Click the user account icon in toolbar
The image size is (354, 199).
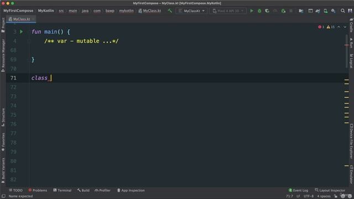click(x=350, y=11)
